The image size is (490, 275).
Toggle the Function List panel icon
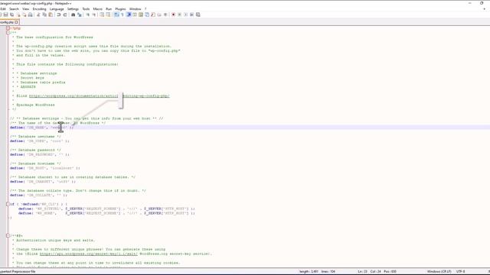pos(153,15)
